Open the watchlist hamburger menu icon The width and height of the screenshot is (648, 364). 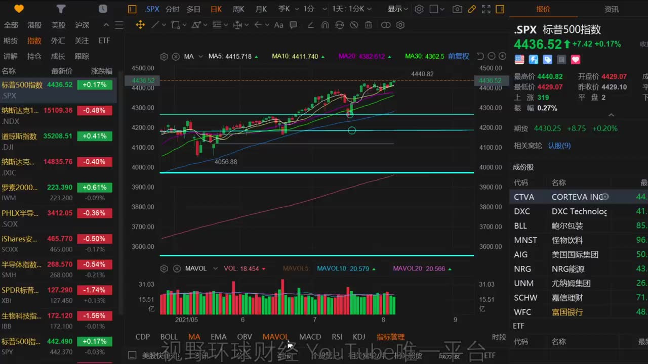(119, 25)
